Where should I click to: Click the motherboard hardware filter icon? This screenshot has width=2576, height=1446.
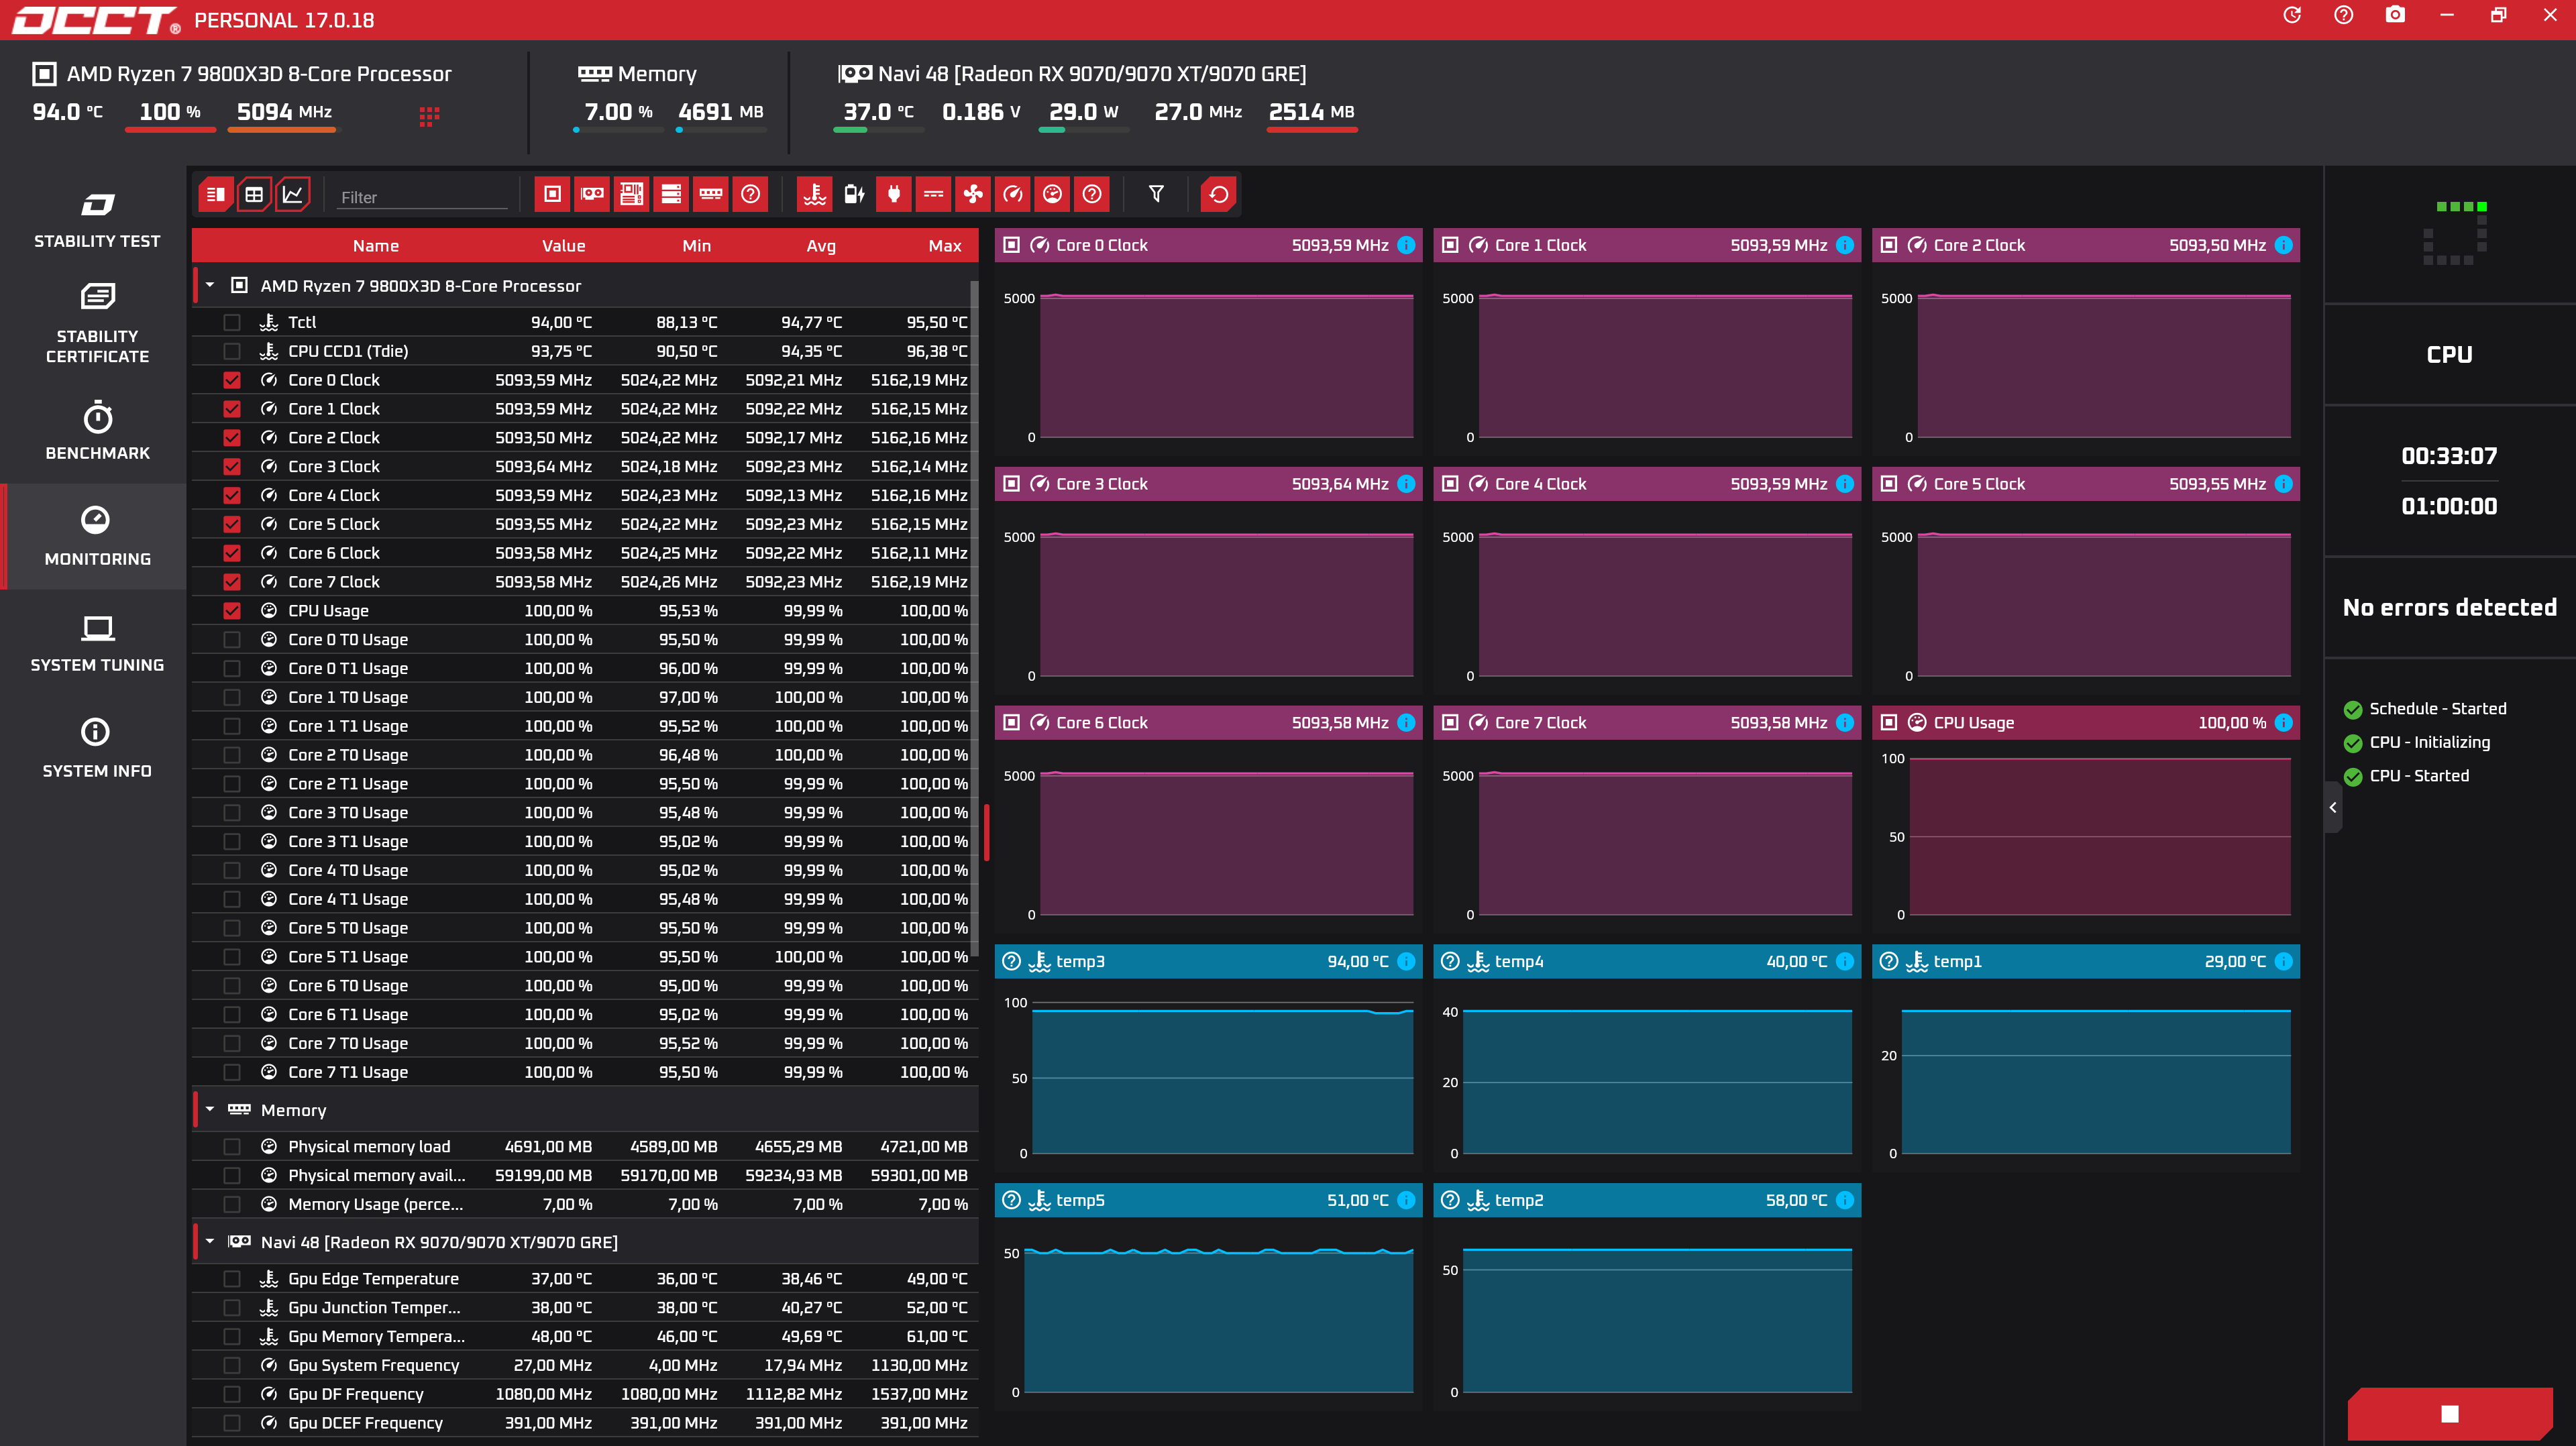pos(631,194)
